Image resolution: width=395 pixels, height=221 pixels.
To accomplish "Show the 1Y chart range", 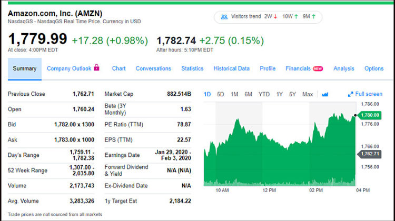I will pos(279,94).
